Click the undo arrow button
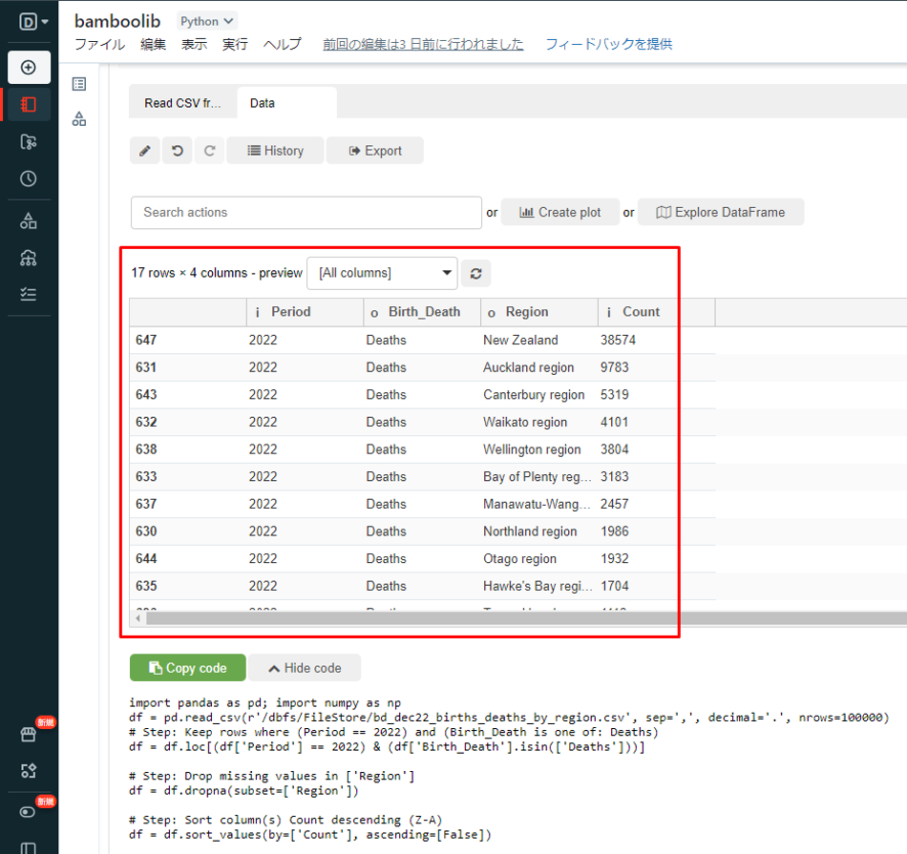Image resolution: width=907 pixels, height=854 pixels. pos(177,151)
